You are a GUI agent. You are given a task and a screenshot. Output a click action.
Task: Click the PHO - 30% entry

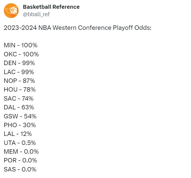pyautogui.click(x=20, y=125)
